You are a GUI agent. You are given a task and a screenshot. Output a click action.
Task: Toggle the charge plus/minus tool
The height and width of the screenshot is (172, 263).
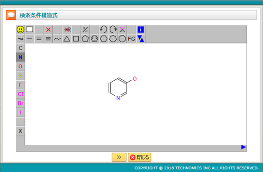pyautogui.click(x=85, y=30)
